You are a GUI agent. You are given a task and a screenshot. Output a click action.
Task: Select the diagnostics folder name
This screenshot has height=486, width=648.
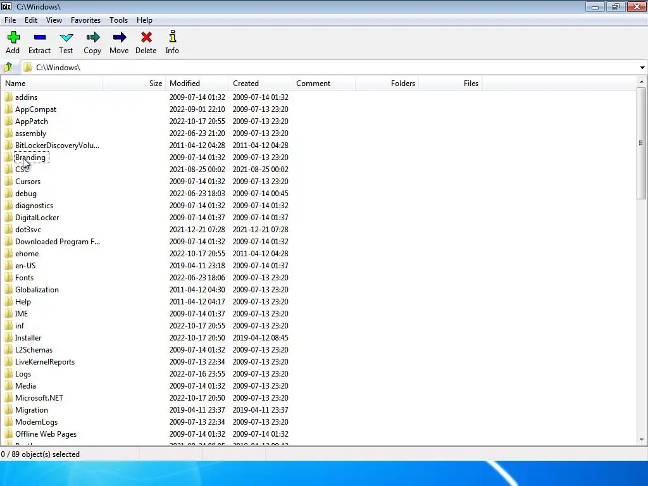[34, 206]
